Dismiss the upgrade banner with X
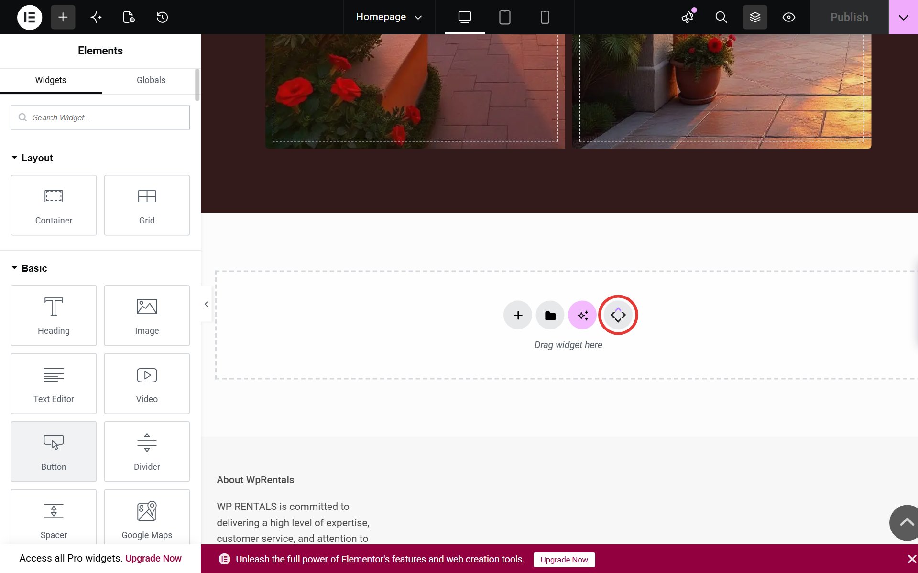Viewport: 918px width, 573px height. (x=912, y=559)
